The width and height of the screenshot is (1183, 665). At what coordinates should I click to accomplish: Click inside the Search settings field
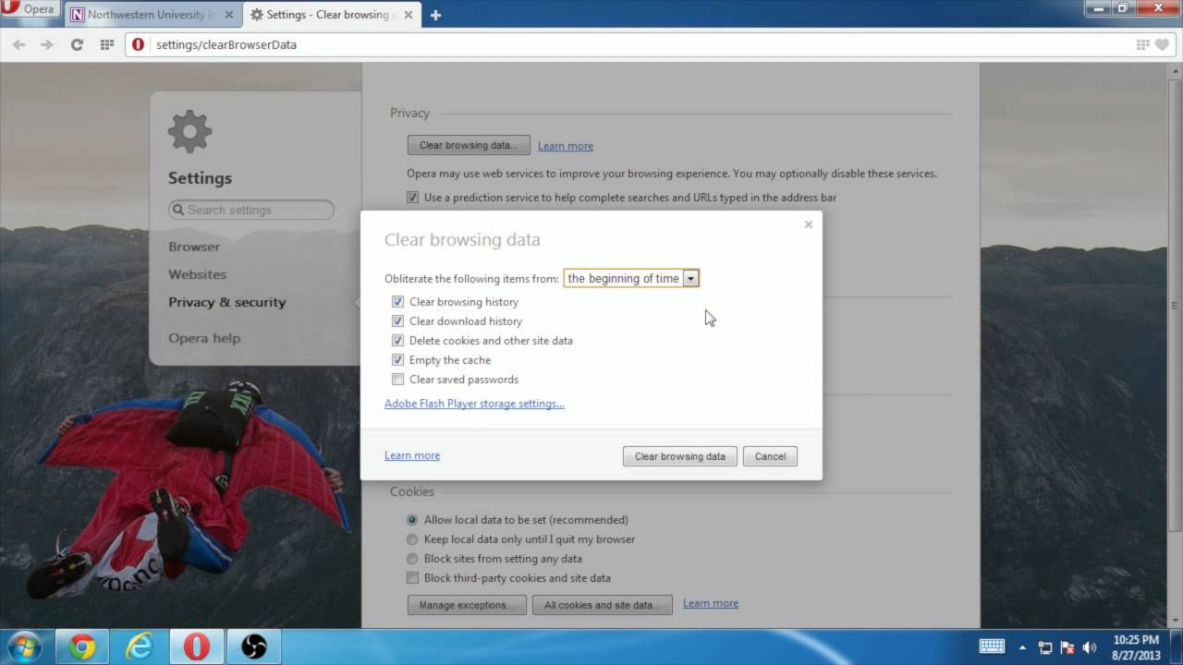click(x=250, y=210)
